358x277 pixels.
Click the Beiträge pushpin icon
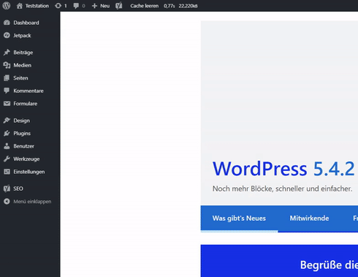click(x=7, y=53)
